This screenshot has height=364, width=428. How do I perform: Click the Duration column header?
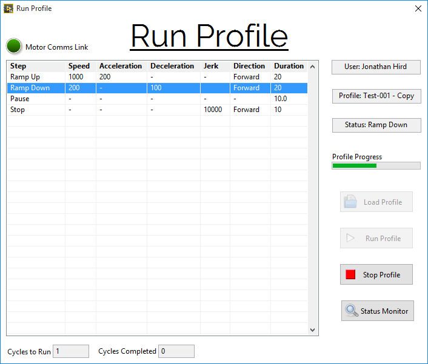(x=289, y=66)
